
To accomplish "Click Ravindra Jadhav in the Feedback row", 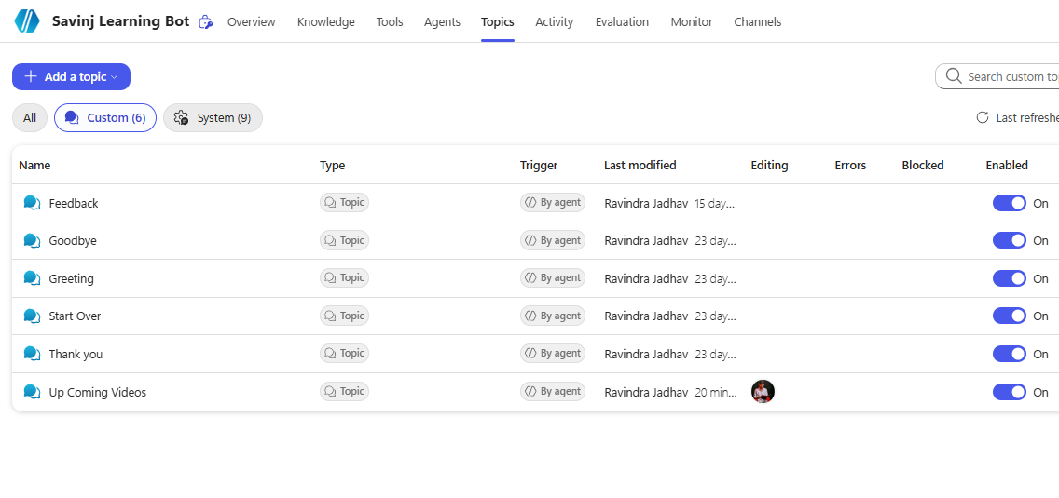I will click(x=646, y=203).
